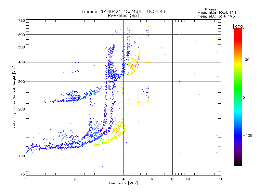Click the 6 tick on the frequency axis
Viewport: 260px width, 195px height.
[152, 179]
